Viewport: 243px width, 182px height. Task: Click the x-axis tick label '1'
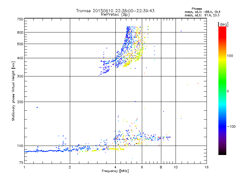(x=24, y=167)
